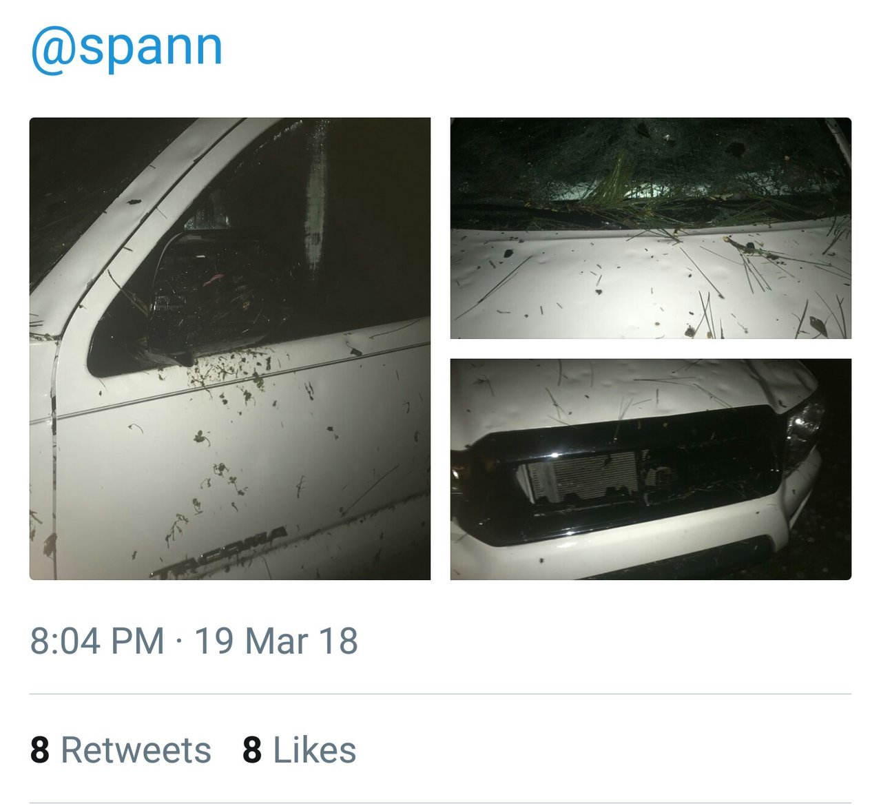Open the left photo of the truck door
This screenshot has width=881, height=806.
pyautogui.click(x=230, y=349)
